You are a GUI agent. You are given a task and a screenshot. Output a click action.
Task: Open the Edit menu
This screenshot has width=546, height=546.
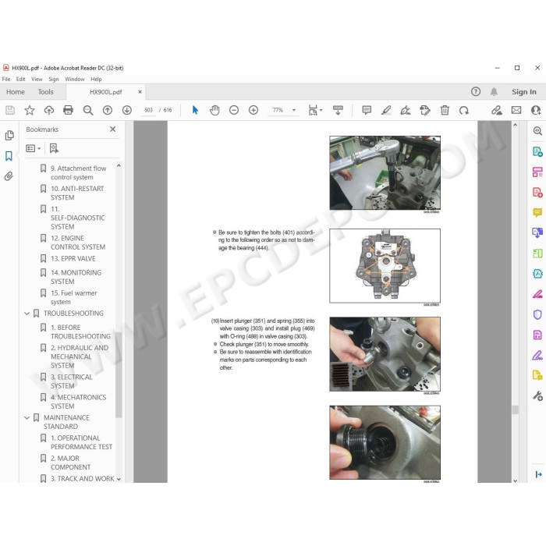tap(20, 79)
